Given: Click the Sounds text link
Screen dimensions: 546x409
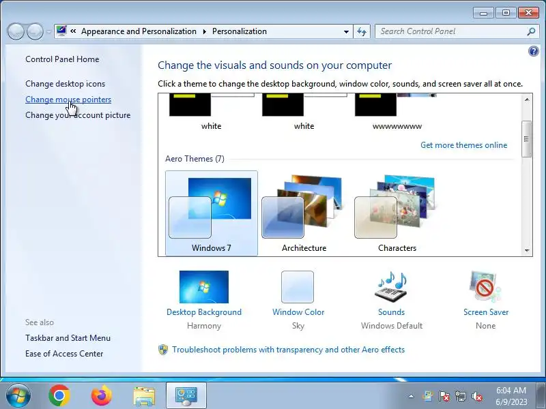Looking at the screenshot, I should (391, 312).
